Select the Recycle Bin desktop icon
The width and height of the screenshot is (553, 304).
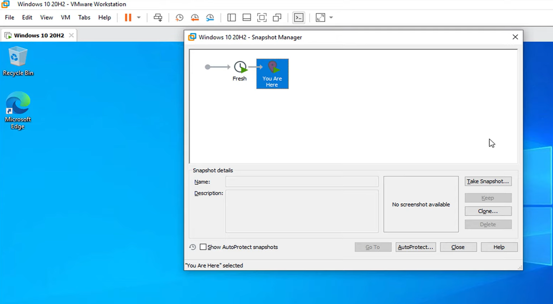18,61
